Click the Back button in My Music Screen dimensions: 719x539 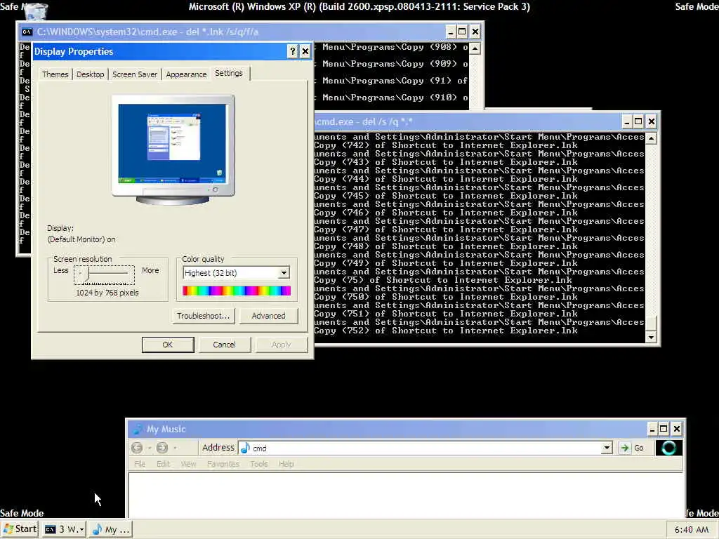[137, 448]
